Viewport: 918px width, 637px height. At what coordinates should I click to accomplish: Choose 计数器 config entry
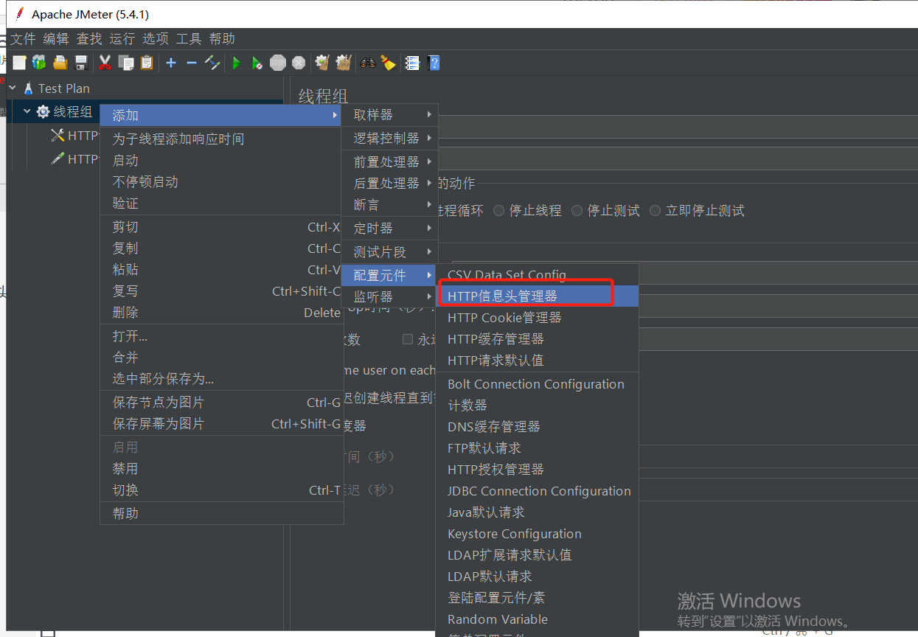tap(538, 405)
